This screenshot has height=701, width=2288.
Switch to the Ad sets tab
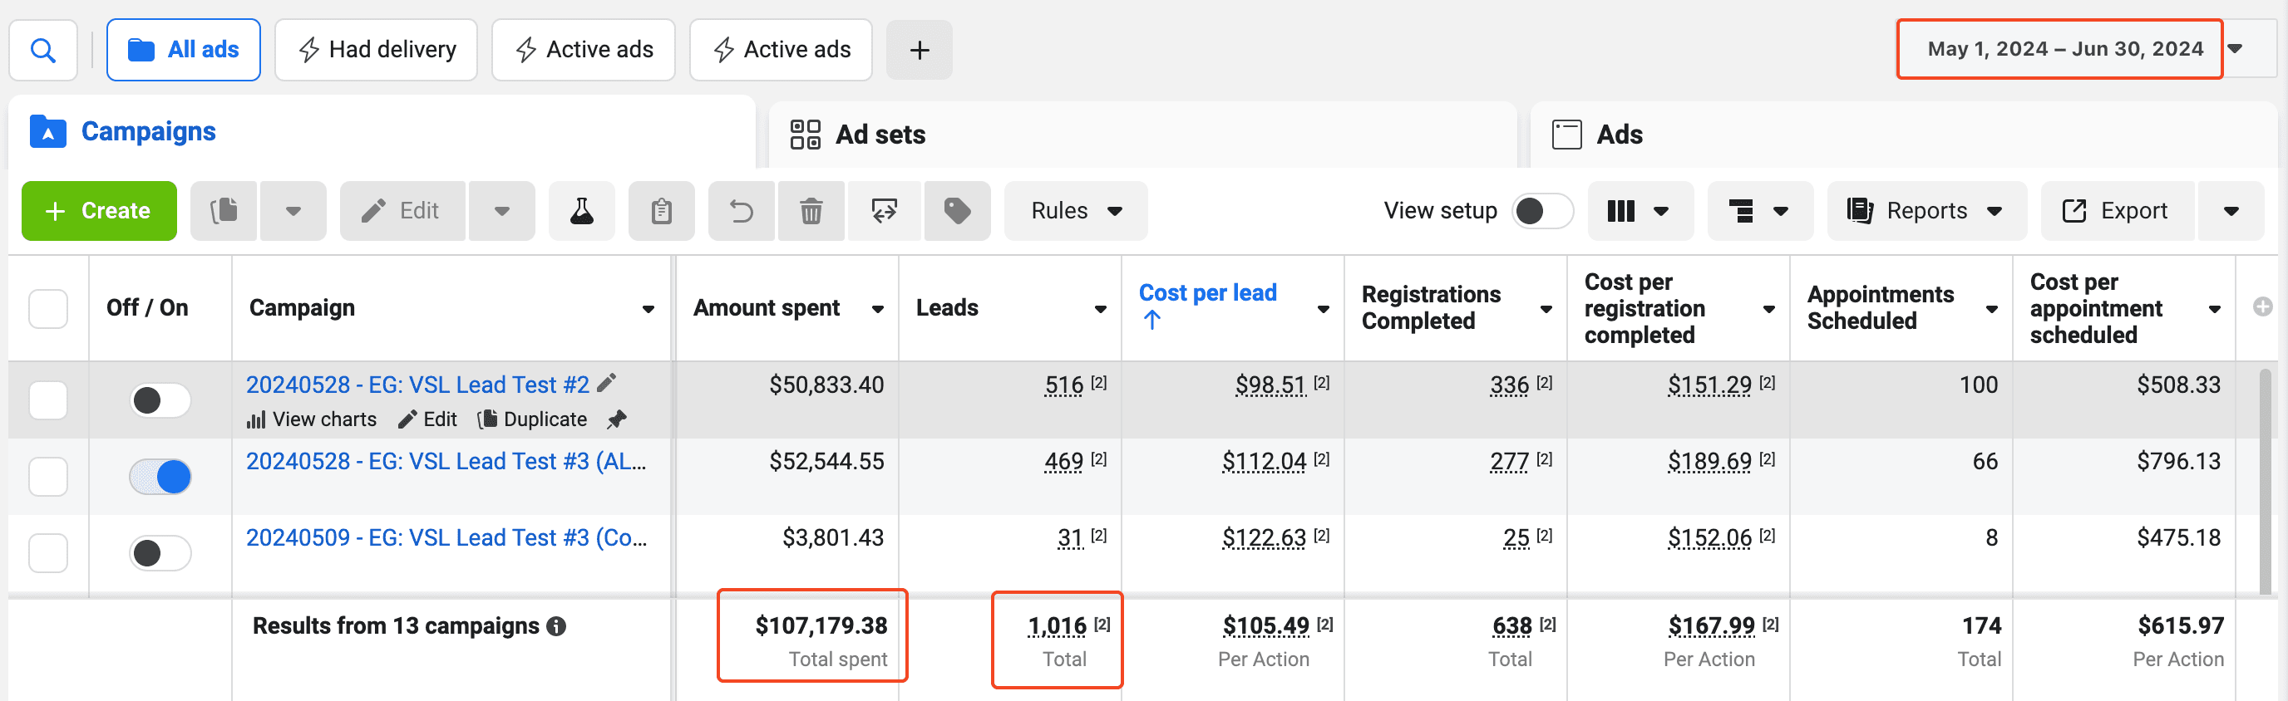(x=1142, y=135)
